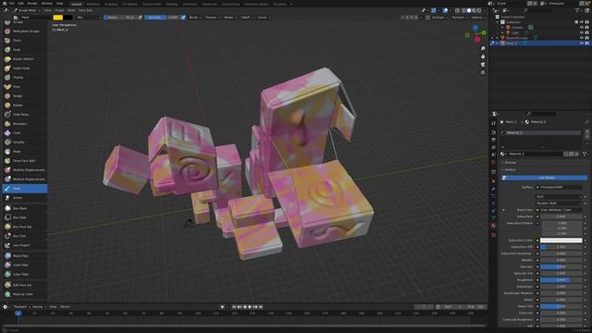
Task: Enable material preview shading mode
Action: [x=475, y=10]
